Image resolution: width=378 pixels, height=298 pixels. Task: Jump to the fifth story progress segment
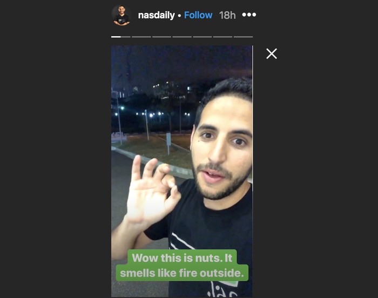pos(202,37)
